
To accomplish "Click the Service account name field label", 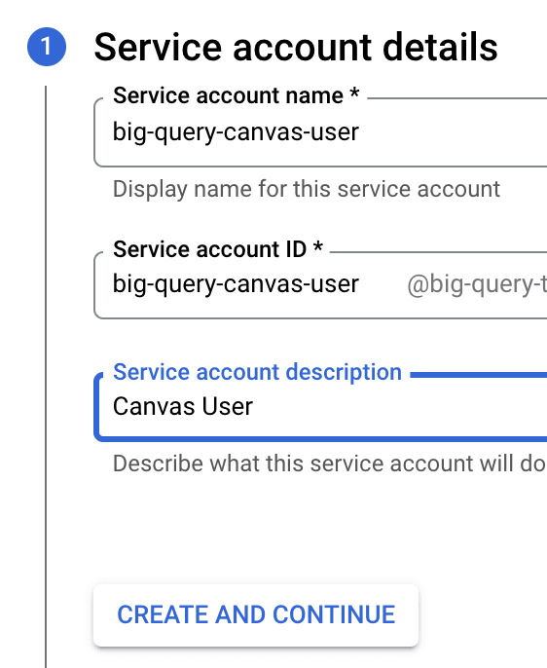I will (228, 95).
